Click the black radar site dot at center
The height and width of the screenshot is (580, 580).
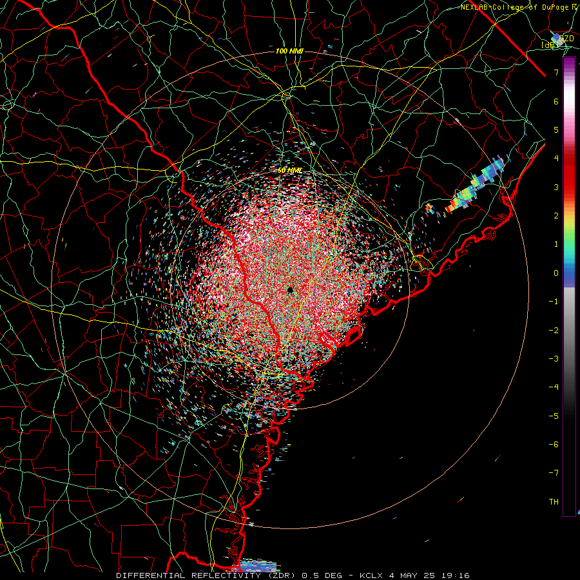click(290, 289)
